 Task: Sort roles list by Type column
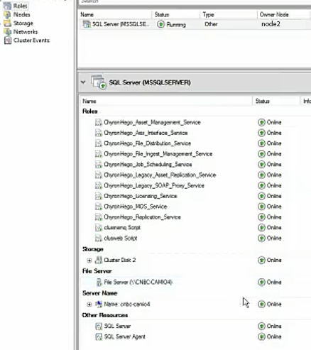click(229, 15)
